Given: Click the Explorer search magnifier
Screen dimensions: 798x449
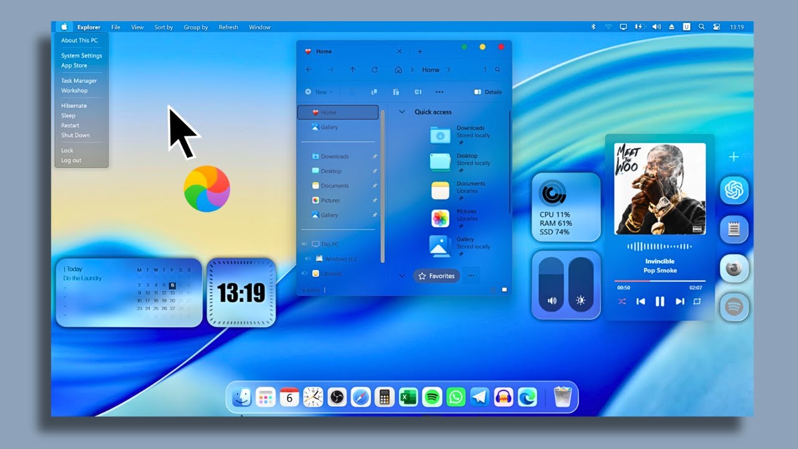Looking at the screenshot, I should pyautogui.click(x=498, y=70).
